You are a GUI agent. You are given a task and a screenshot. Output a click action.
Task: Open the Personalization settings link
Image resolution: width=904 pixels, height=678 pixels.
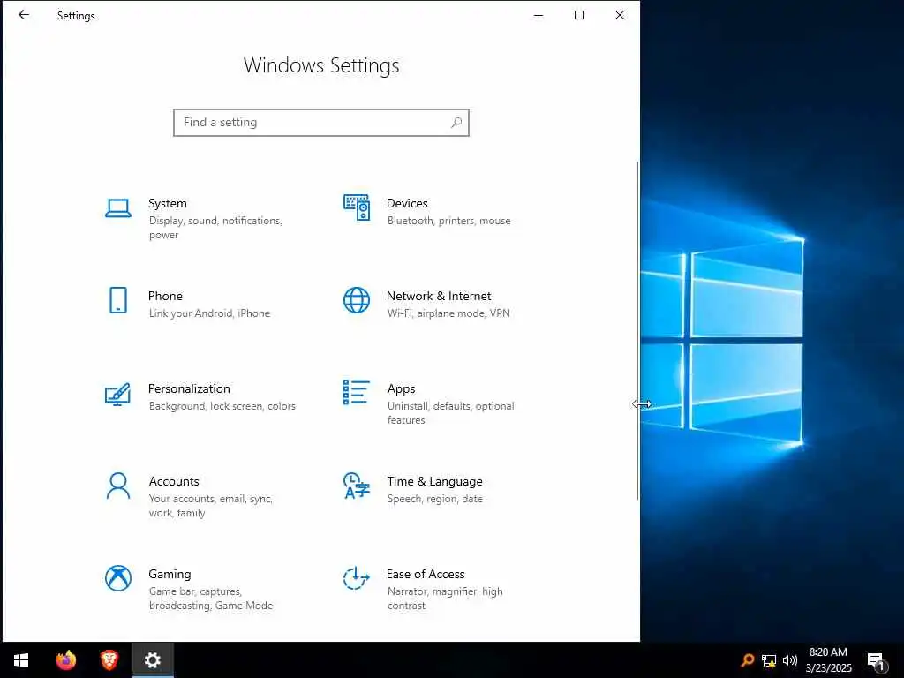pyautogui.click(x=189, y=388)
